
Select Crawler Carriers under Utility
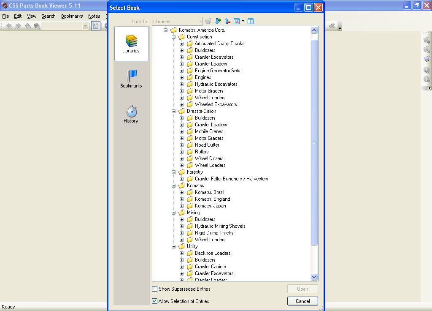210,267
